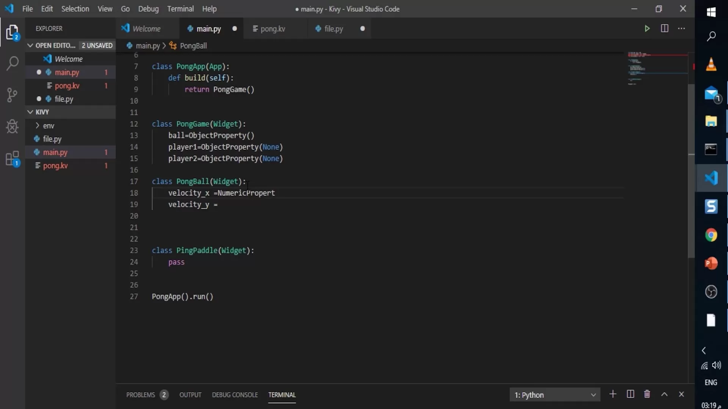Kill terminal with trash icon
This screenshot has height=409, width=728.
(647, 394)
